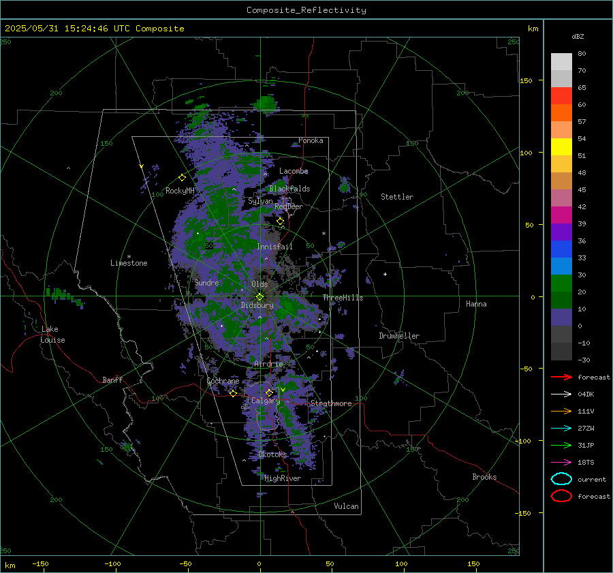Image resolution: width=613 pixels, height=573 pixels.
Task: Click the HighRiver city label
Action: [283, 478]
